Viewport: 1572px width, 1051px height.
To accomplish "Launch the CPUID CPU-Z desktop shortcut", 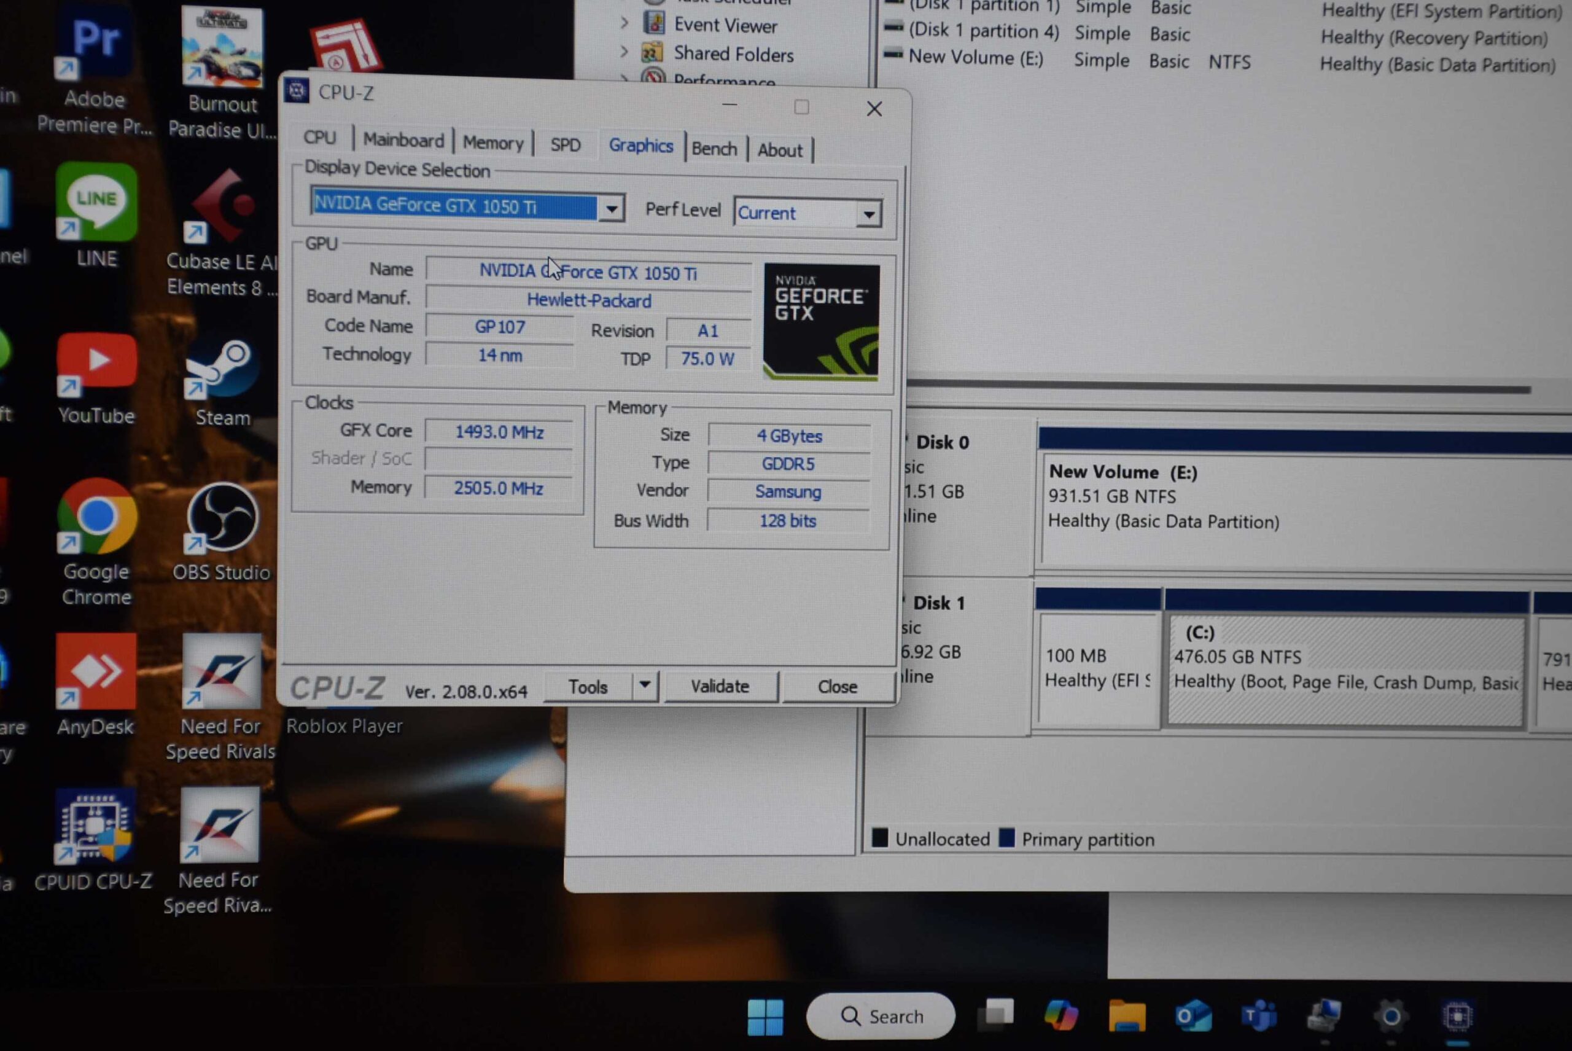I will click(95, 826).
